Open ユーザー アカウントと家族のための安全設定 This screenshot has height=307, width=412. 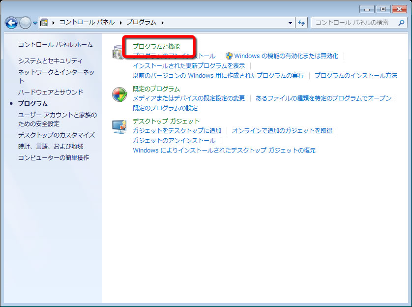coord(58,120)
